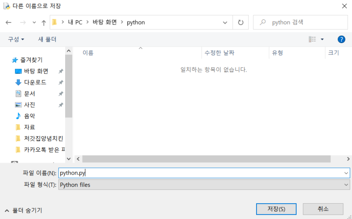This screenshot has width=352, height=219.
Task: Click sidebar scroll up arrow
Action: tap(69, 51)
